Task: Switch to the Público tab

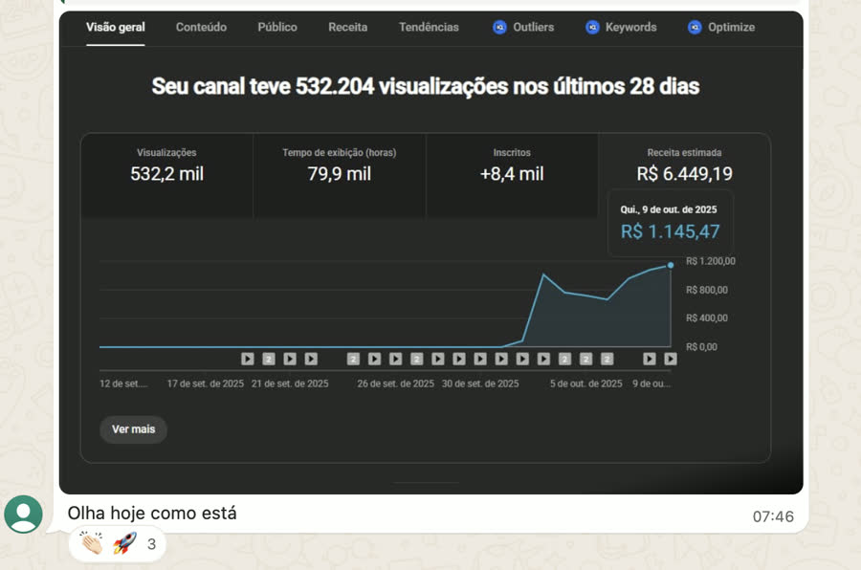Action: pos(277,27)
